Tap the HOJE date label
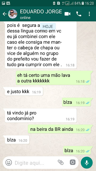 48,26
